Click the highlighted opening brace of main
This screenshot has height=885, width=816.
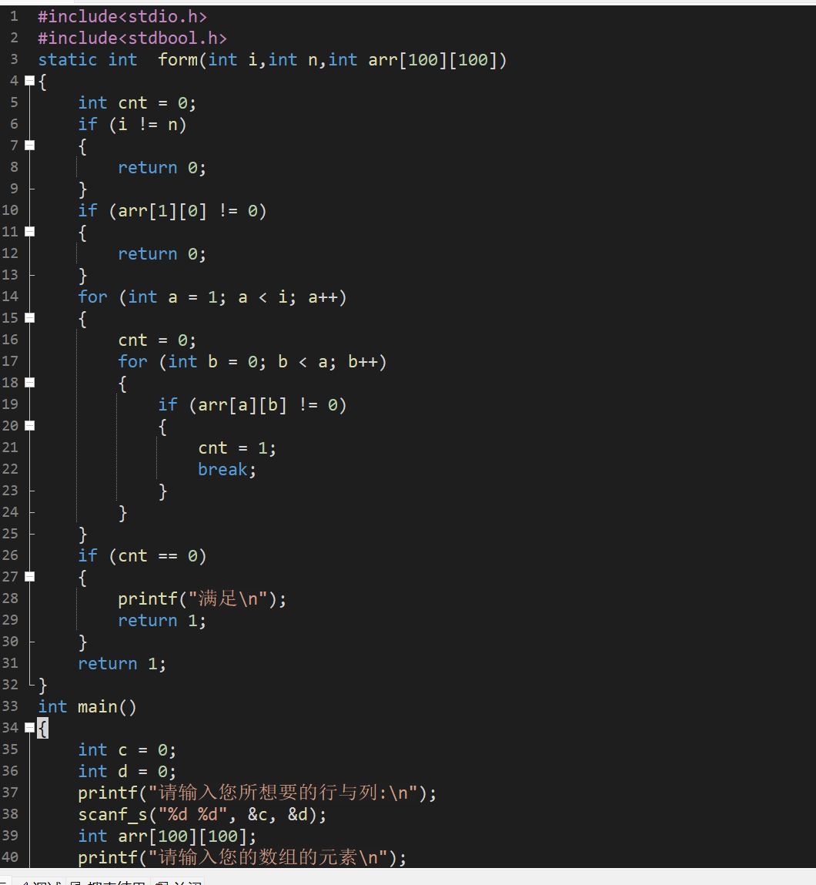pos(43,728)
